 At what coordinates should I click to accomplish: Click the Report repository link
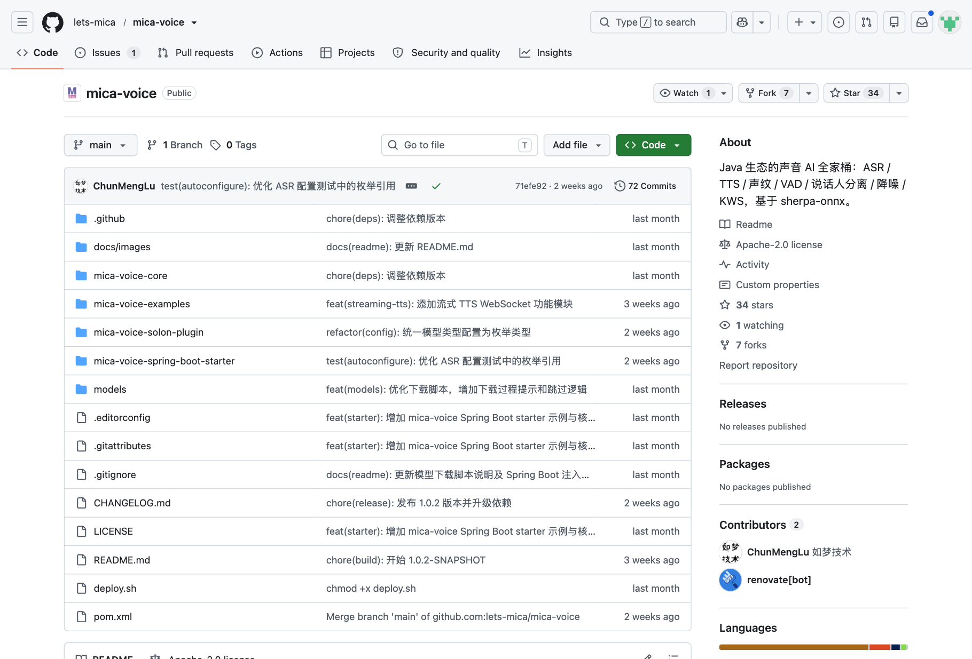coord(758,366)
